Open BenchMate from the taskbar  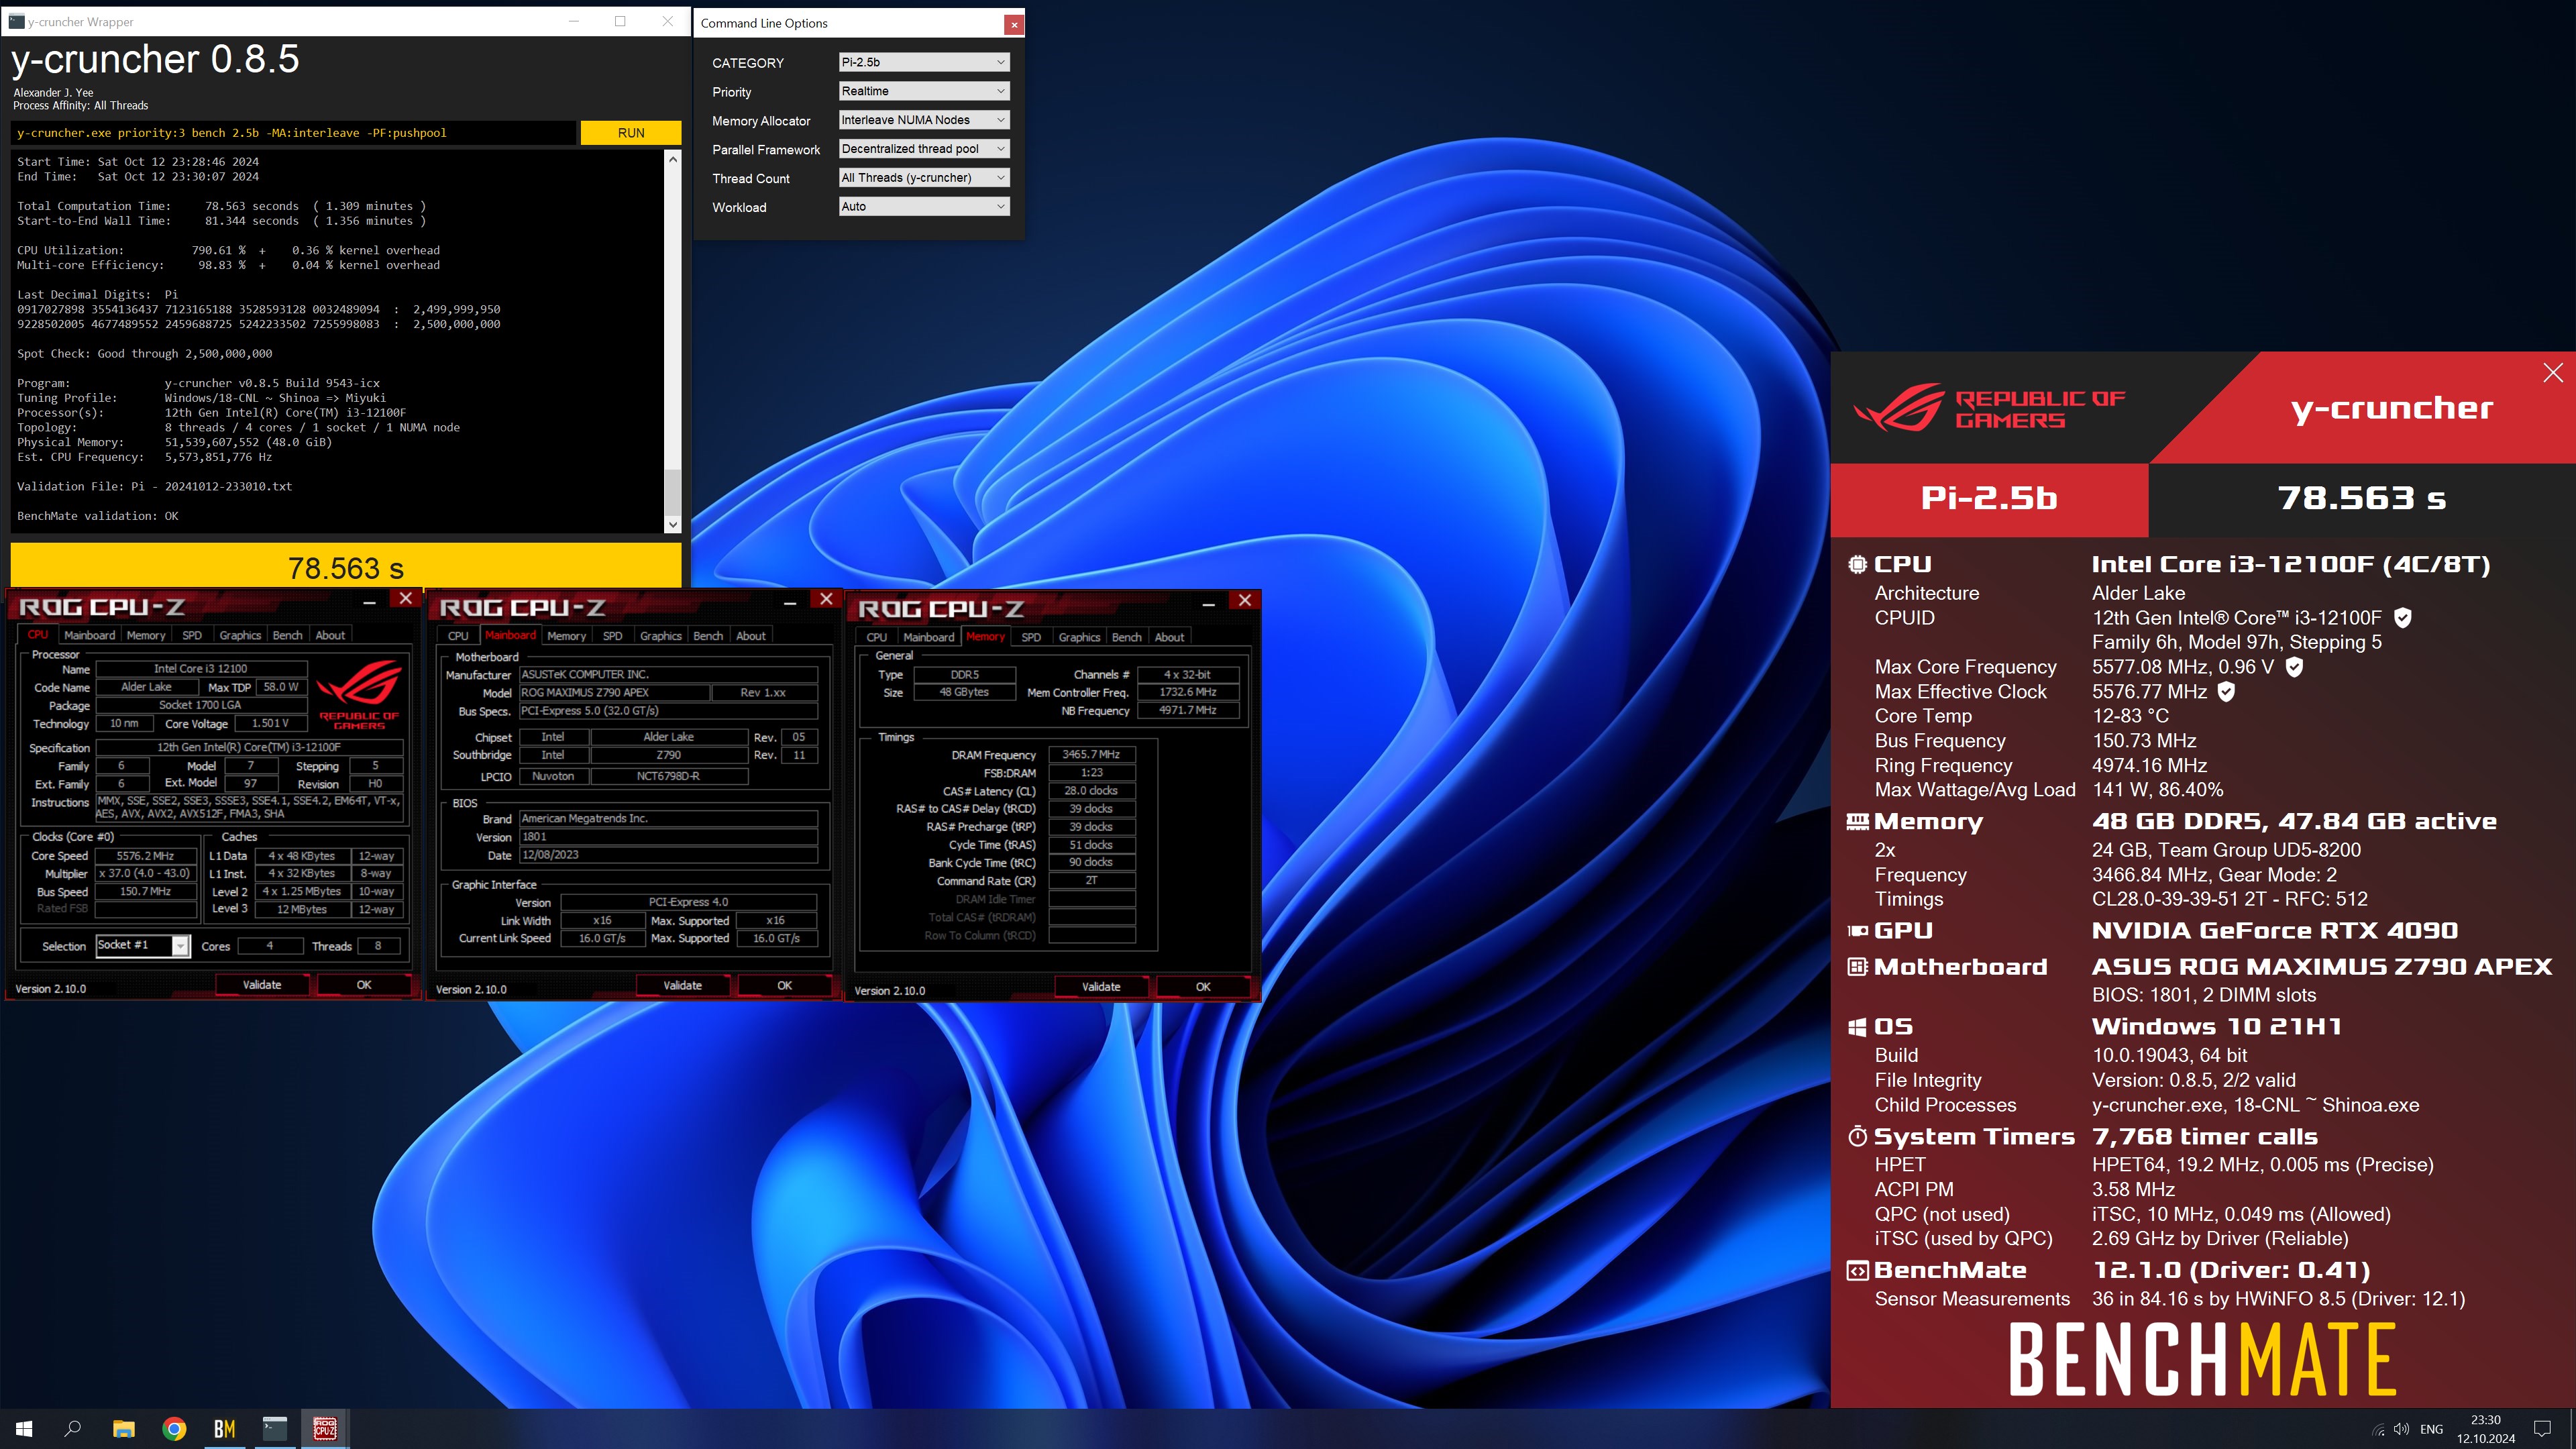(224, 1429)
